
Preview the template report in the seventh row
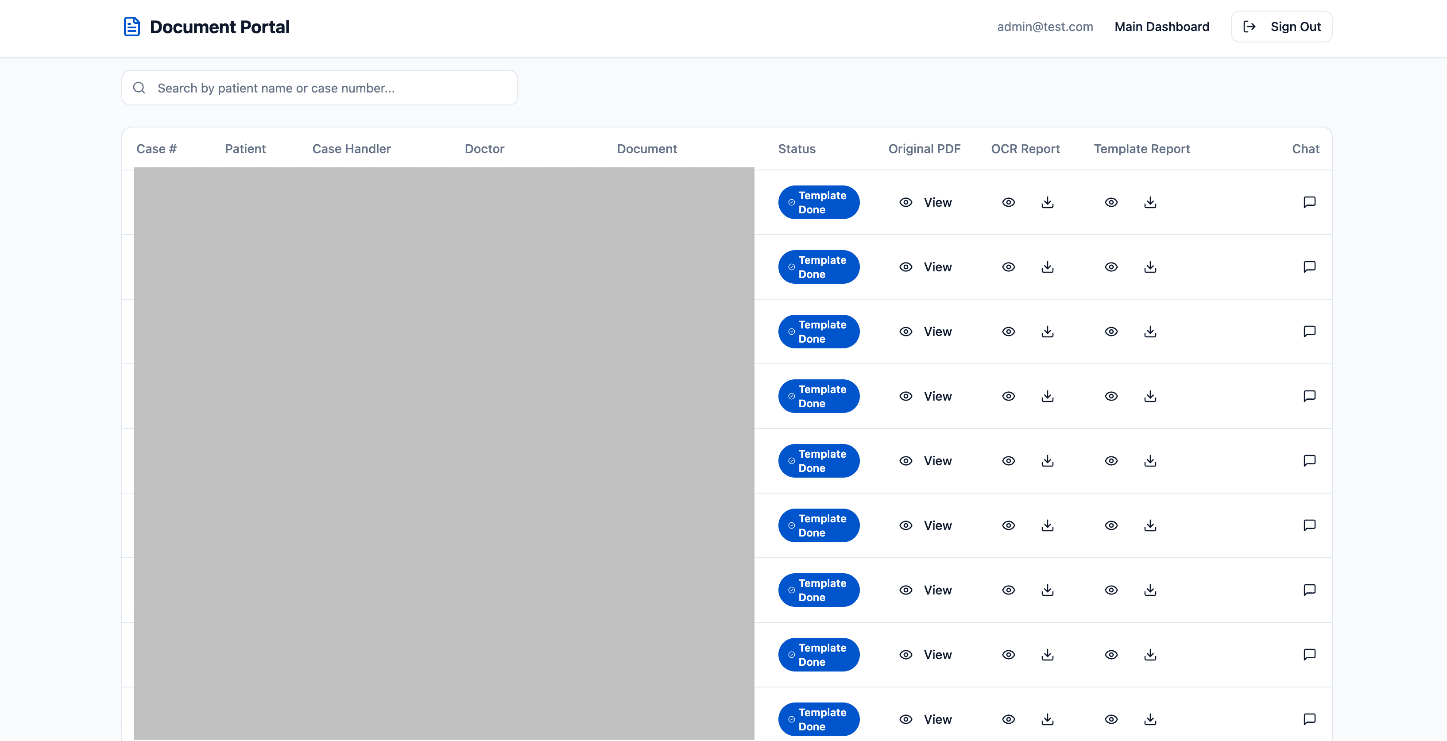point(1112,590)
